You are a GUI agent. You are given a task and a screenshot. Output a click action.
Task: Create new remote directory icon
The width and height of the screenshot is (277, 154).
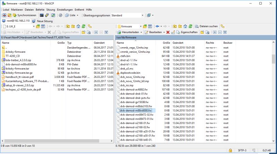(202, 32)
